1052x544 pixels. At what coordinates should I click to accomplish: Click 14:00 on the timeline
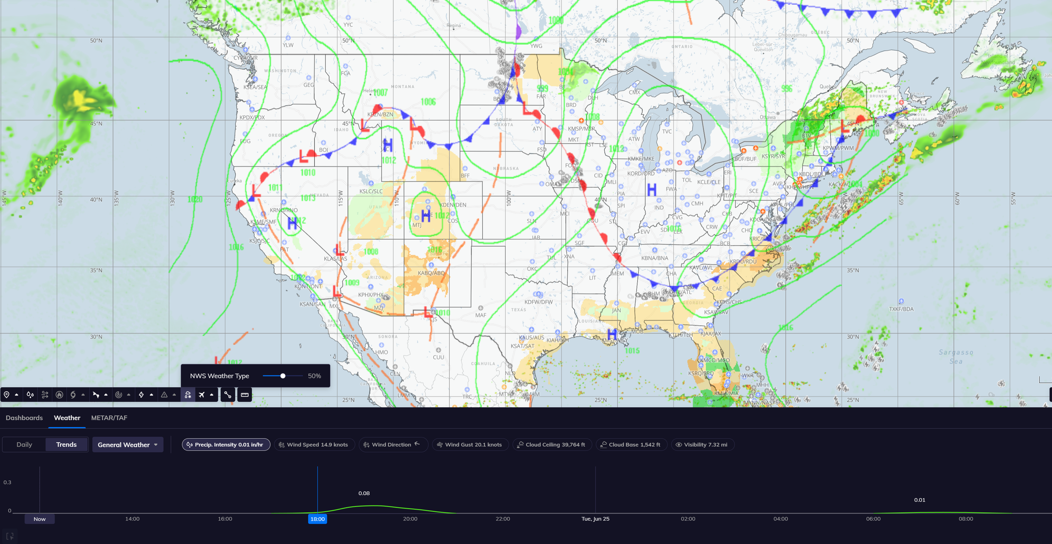coord(132,519)
